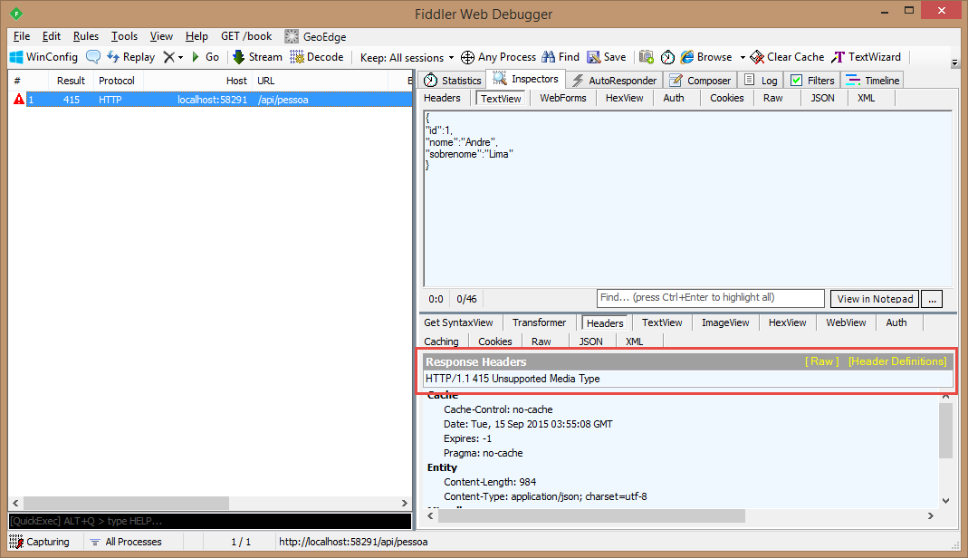The width and height of the screenshot is (968, 558).
Task: Click the [Raw] link in Response Headers
Action: pyautogui.click(x=821, y=361)
